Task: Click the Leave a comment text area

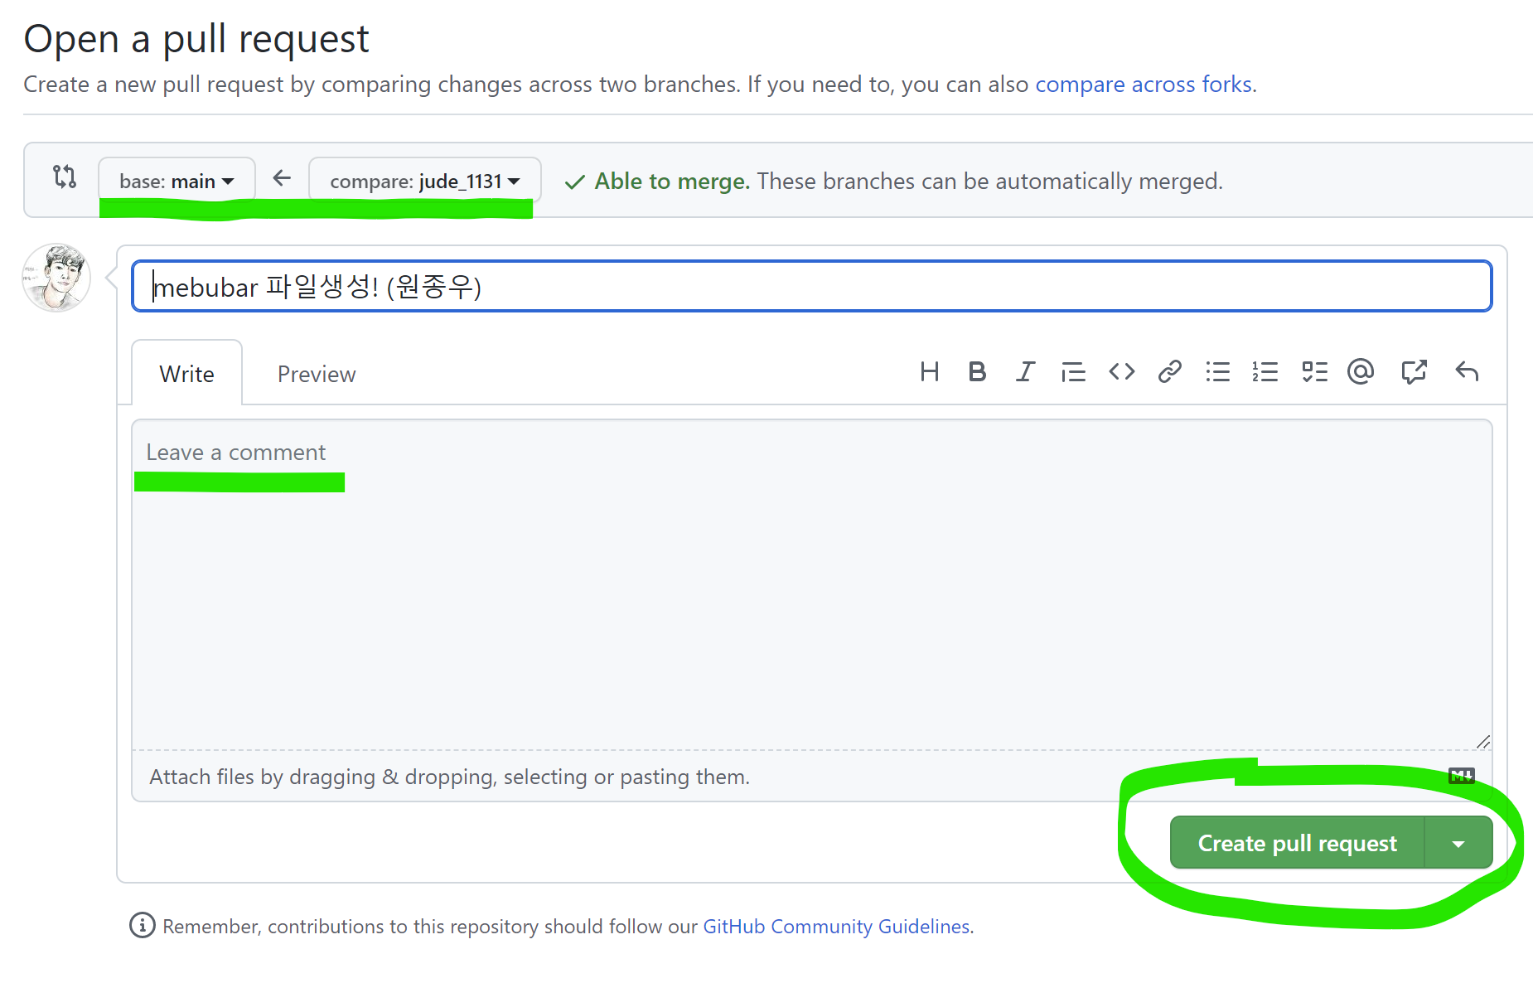Action: [x=812, y=585]
